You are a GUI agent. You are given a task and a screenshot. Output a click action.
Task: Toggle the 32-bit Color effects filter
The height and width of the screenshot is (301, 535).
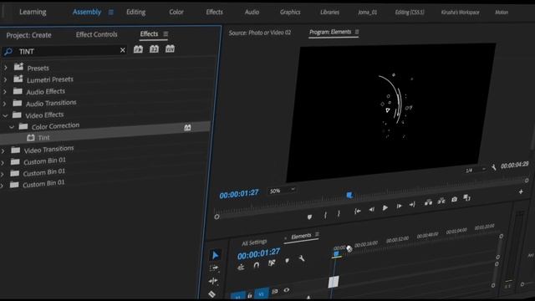coord(154,49)
